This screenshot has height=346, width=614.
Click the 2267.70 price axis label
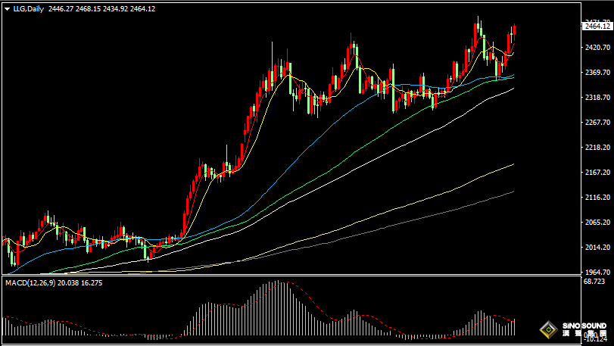point(597,123)
